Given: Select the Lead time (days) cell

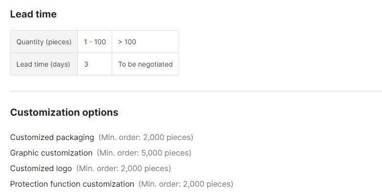Looking at the screenshot, I should click(x=44, y=64).
